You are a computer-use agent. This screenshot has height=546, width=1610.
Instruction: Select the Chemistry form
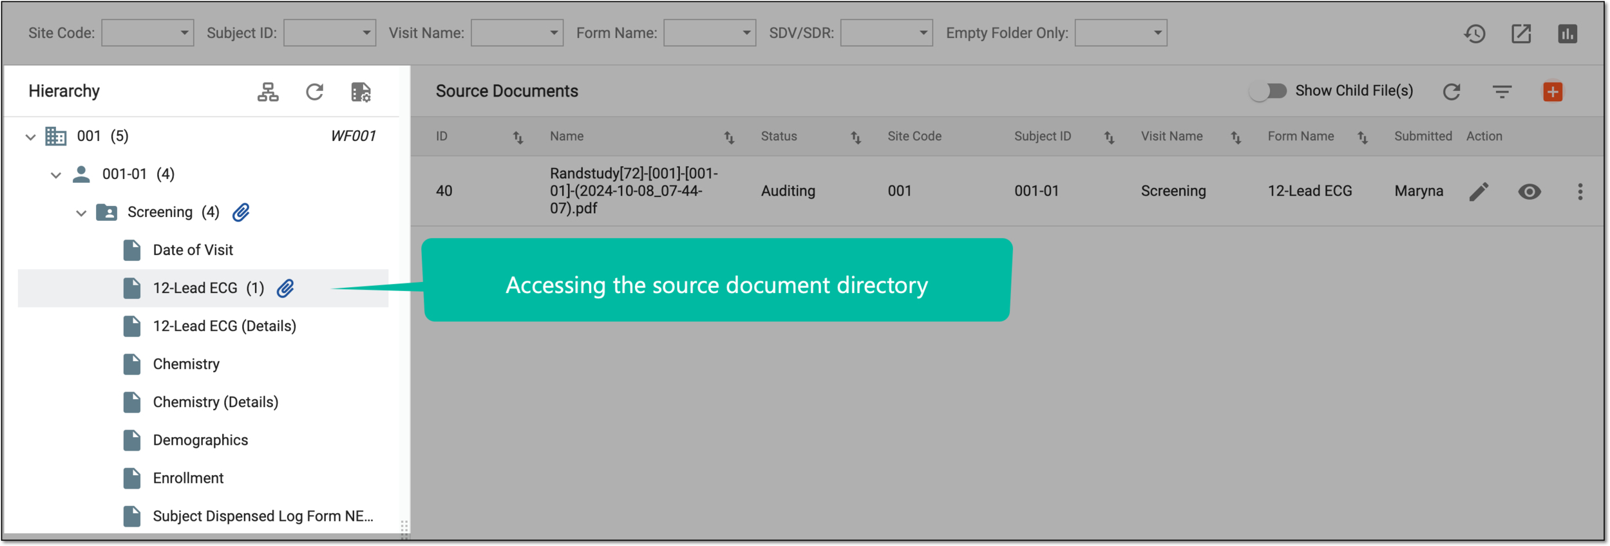(186, 364)
